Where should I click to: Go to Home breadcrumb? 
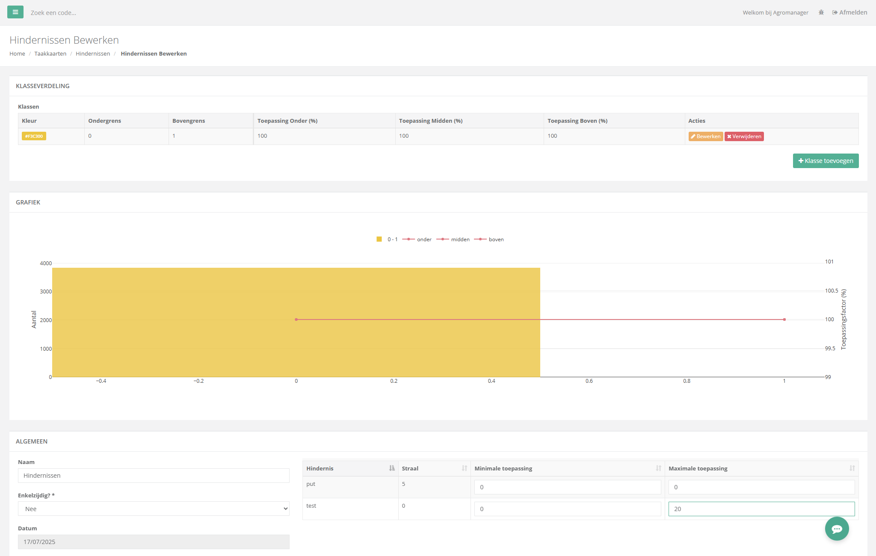click(x=17, y=53)
